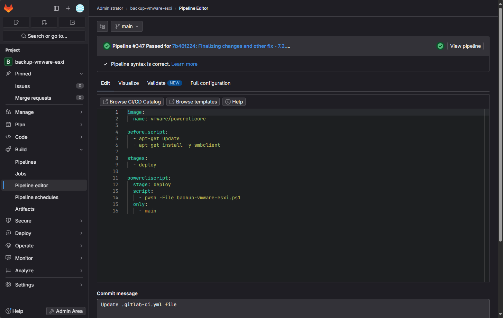Open the Full configuration tab
Viewport: 503px width, 318px height.
click(x=210, y=83)
